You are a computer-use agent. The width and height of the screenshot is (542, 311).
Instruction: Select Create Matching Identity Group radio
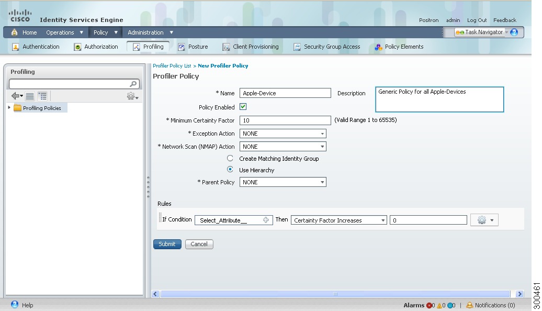(x=230, y=158)
